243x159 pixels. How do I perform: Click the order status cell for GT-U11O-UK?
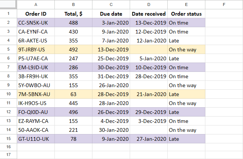click(x=186, y=139)
